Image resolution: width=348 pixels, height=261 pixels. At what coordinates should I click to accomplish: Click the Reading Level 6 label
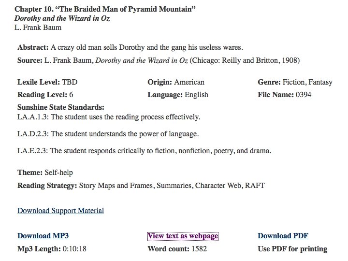point(45,95)
